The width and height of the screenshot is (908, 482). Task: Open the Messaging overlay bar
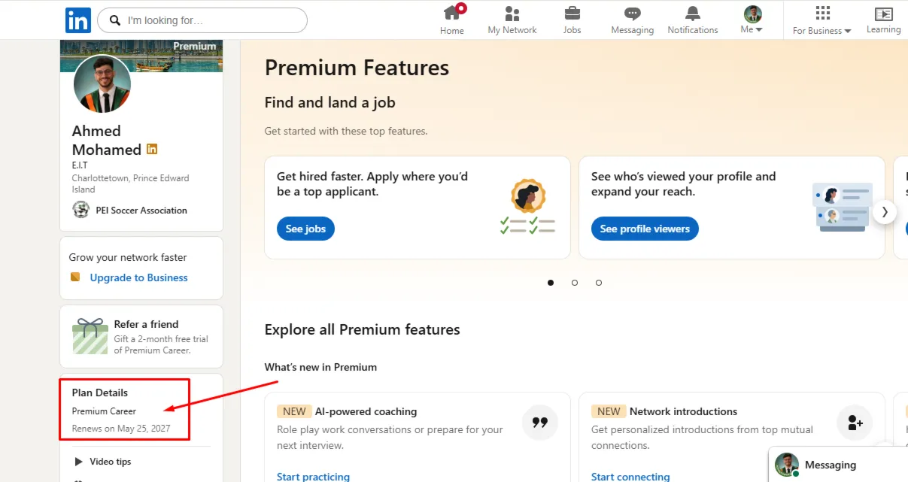tap(838, 465)
